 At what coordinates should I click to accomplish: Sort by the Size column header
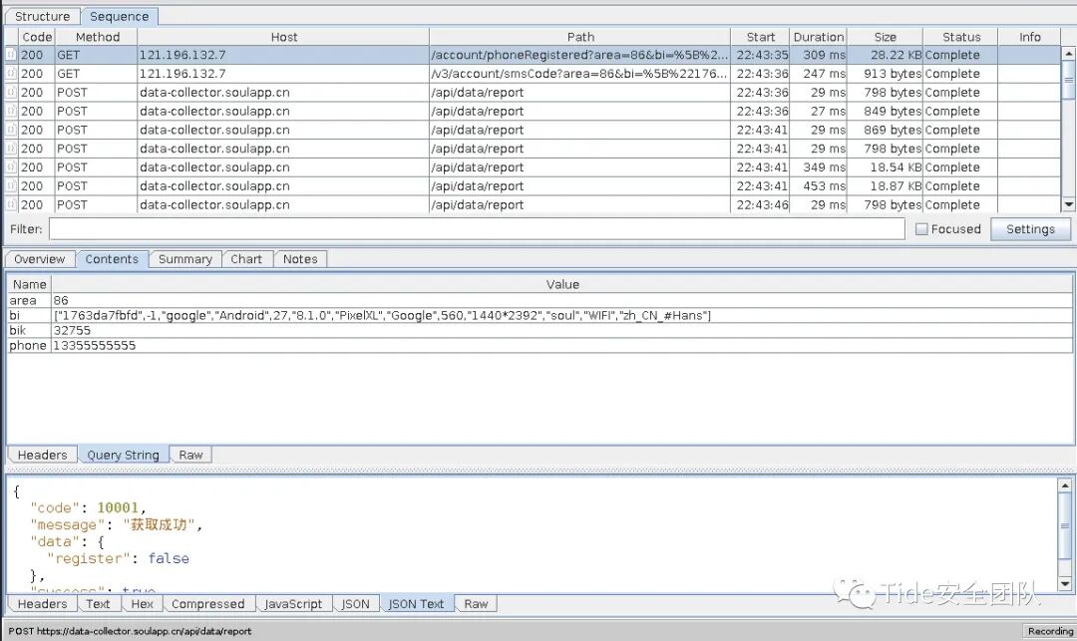tap(885, 37)
